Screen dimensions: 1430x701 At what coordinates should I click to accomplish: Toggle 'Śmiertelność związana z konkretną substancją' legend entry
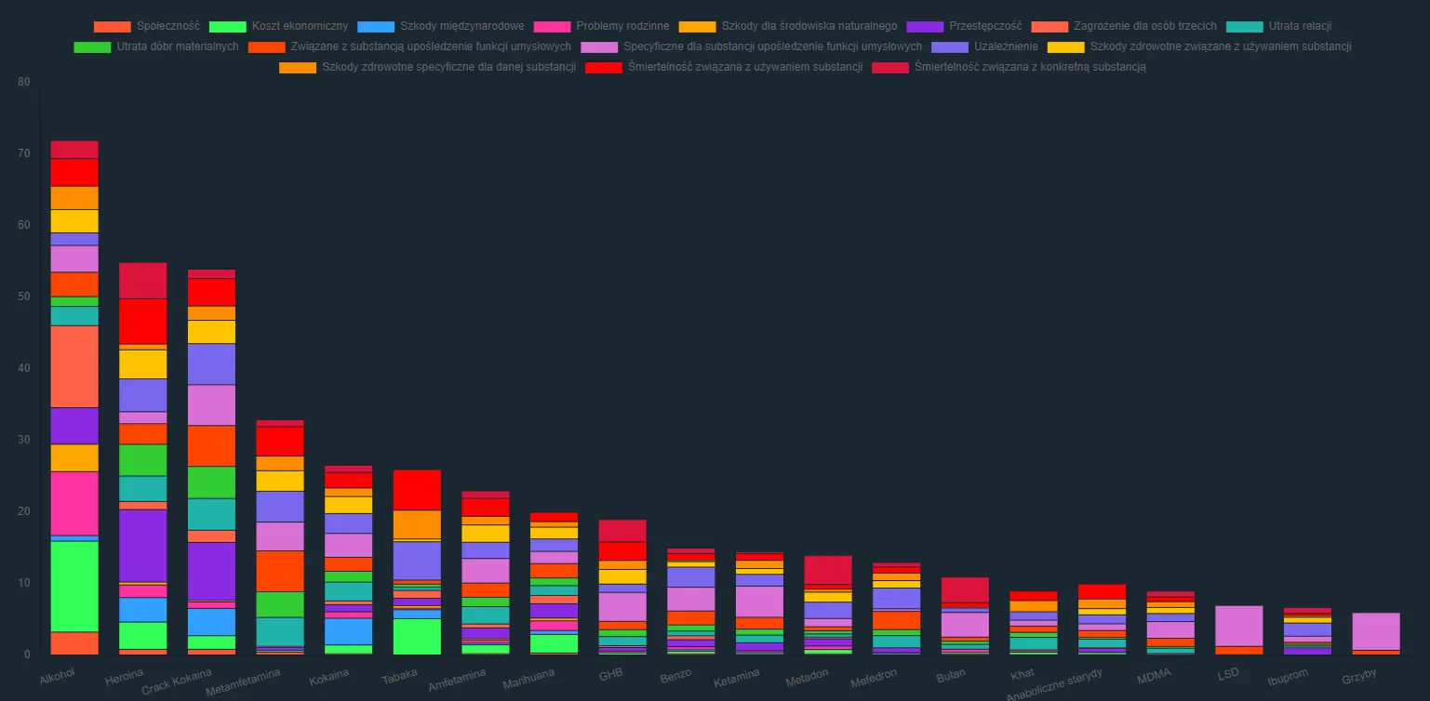point(1009,67)
